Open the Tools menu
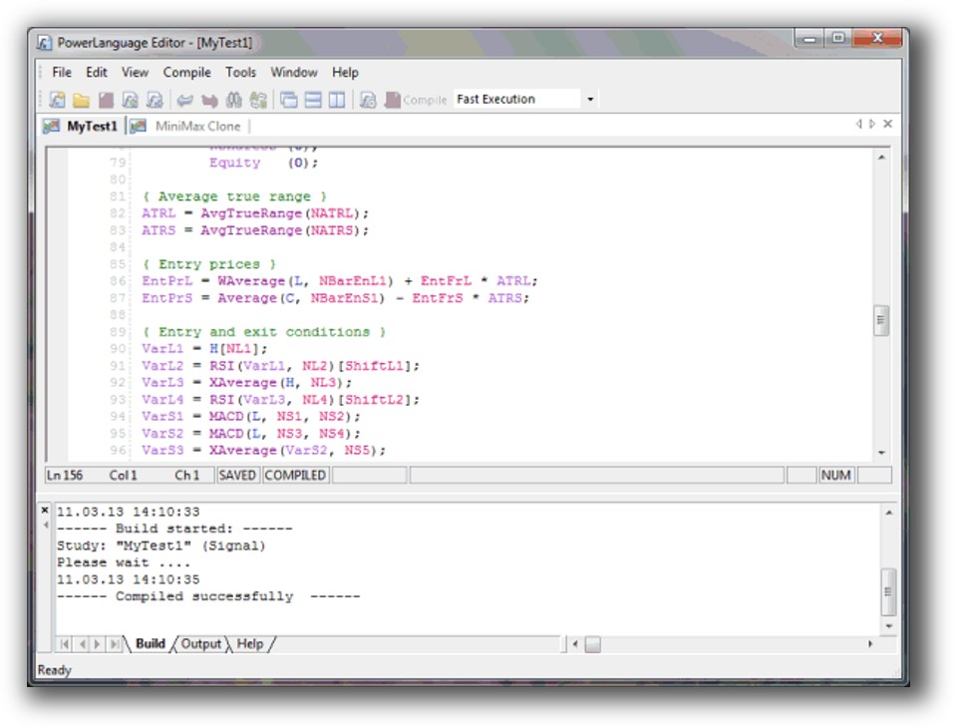The height and width of the screenshot is (727, 955). [x=240, y=72]
